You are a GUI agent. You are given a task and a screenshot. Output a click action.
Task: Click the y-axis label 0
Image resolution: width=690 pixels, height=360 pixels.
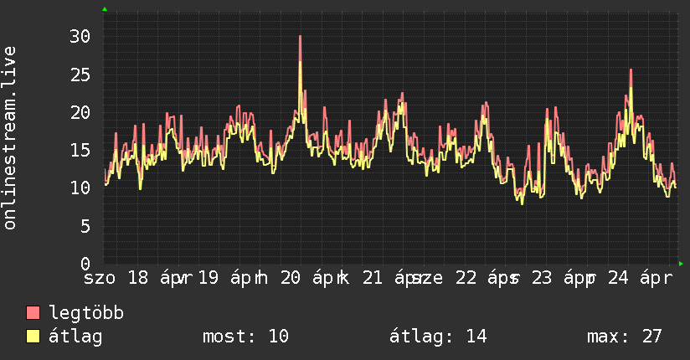pos(85,264)
